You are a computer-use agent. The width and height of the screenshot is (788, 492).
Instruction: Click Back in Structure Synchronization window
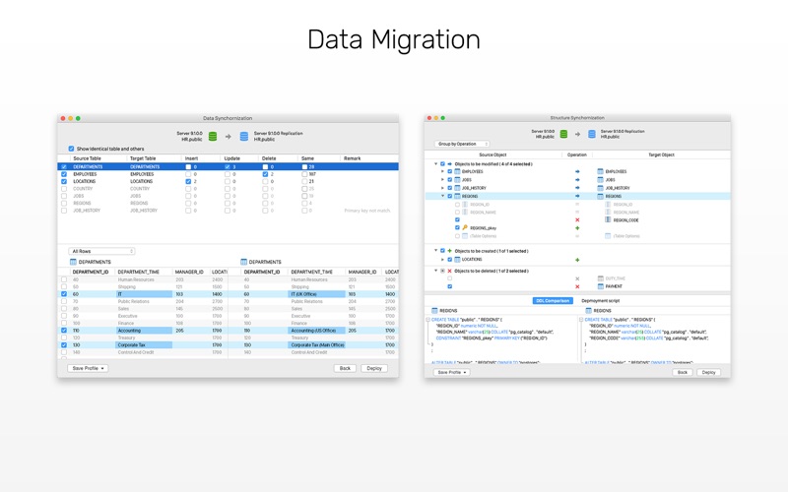point(682,372)
